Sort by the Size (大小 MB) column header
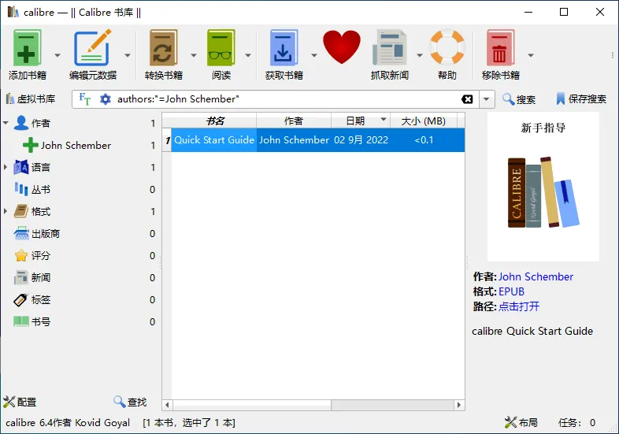 [424, 121]
